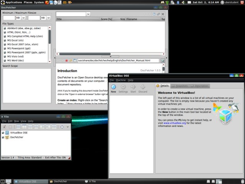Toggle MS Excel 2007 checkbox

click(x=5, y=44)
